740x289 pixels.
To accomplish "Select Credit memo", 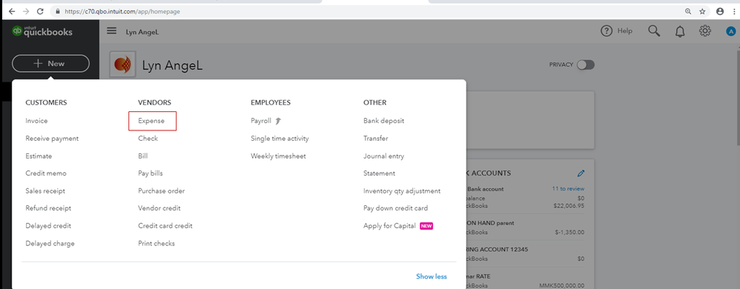I will [x=46, y=173].
